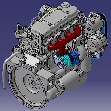The width and height of the screenshot is (111, 111).
Task: Select the white cover plate above flywheel
Action: click(32, 60)
